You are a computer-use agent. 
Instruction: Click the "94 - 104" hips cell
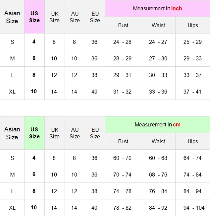coord(192,208)
